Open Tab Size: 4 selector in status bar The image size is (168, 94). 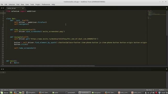tap(150, 90)
